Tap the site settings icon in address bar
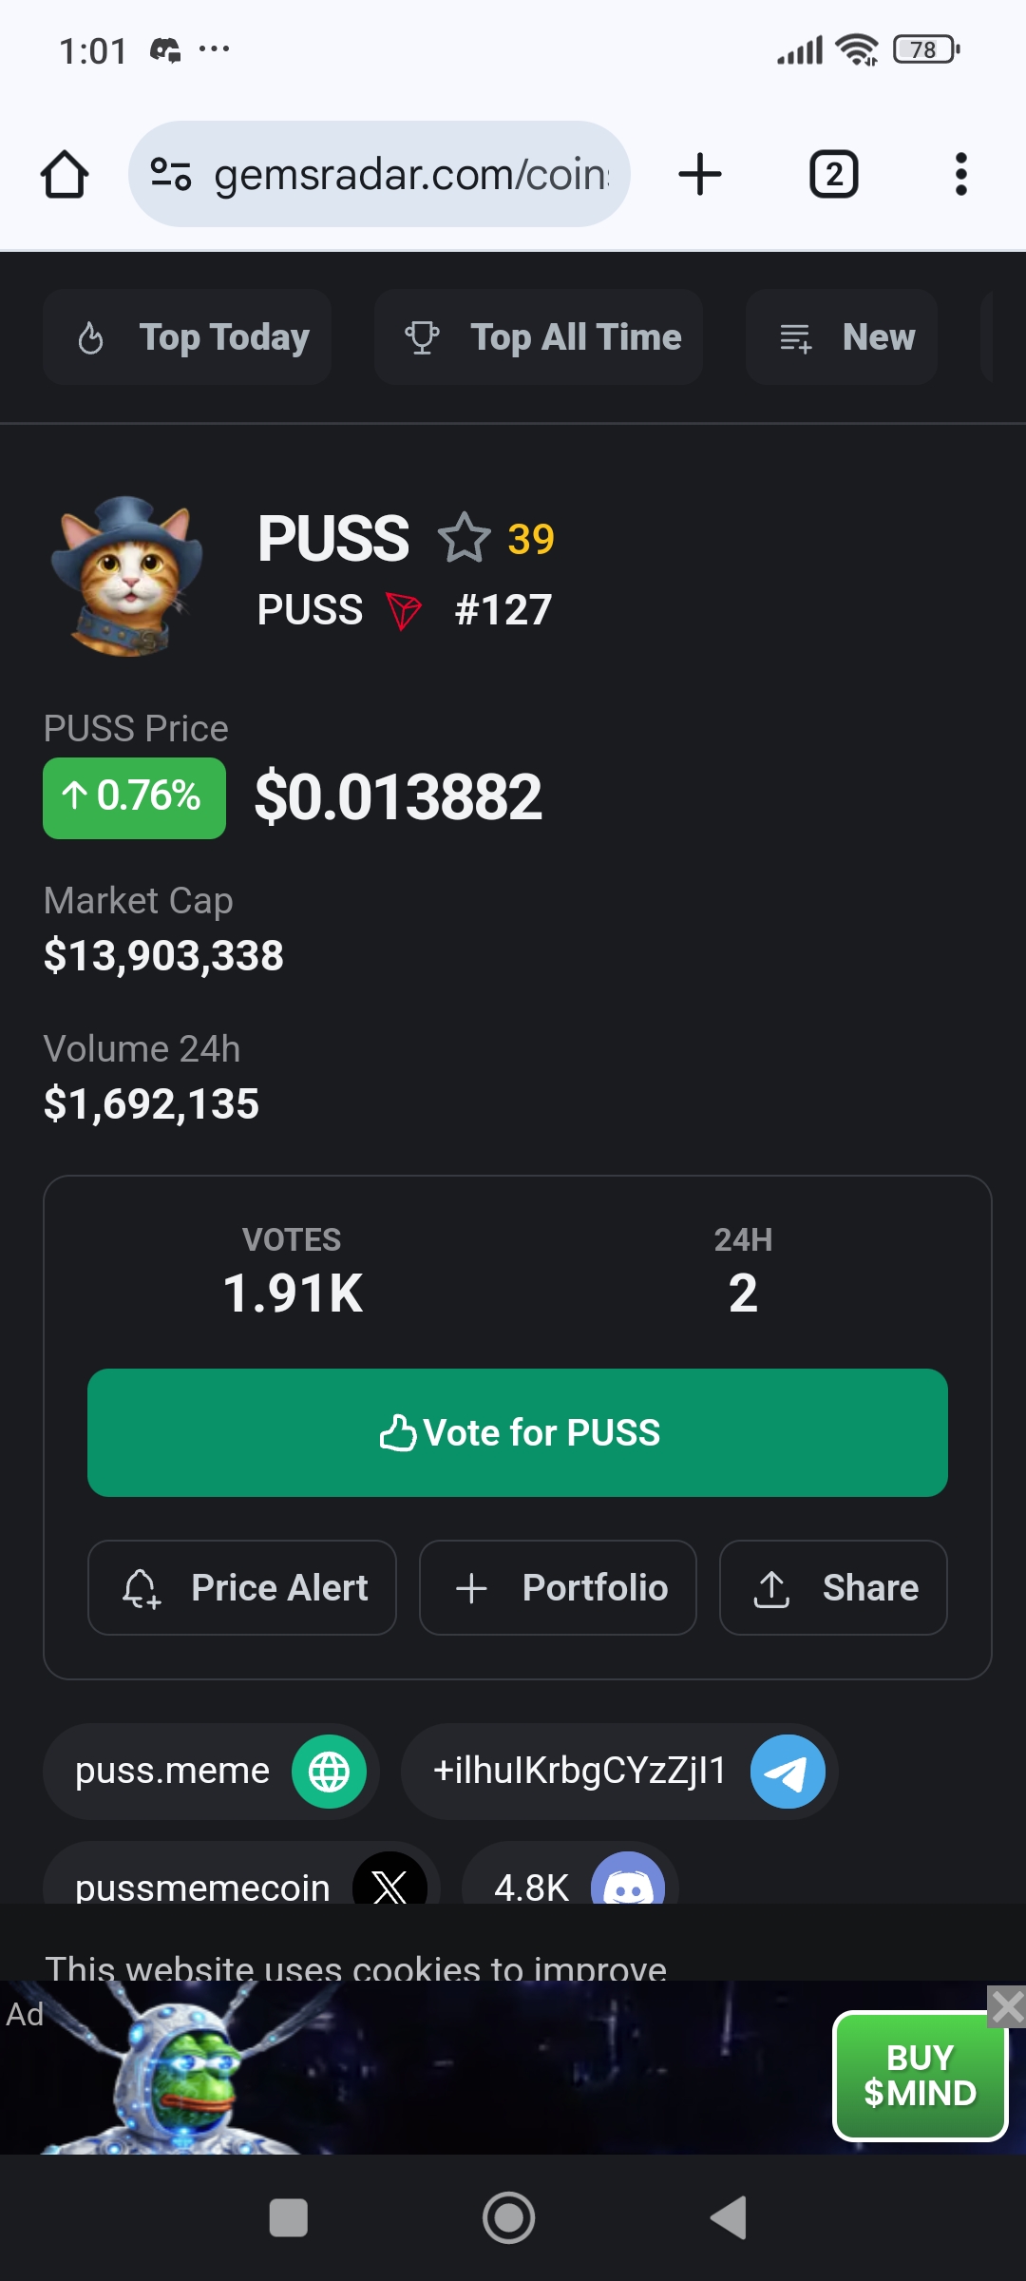The height and width of the screenshot is (2281, 1026). coord(171,174)
